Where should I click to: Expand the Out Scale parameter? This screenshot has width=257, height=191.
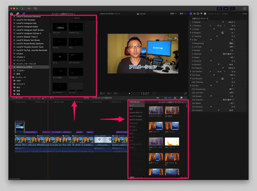[x=191, y=75]
